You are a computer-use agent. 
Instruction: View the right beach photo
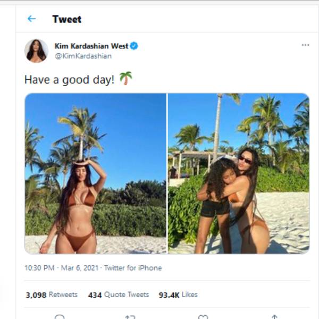click(x=238, y=173)
